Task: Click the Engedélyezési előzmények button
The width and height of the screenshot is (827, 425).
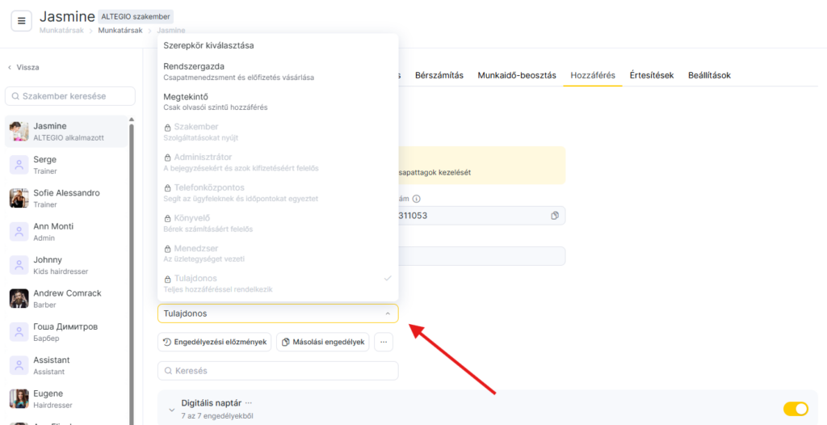Action: 214,342
